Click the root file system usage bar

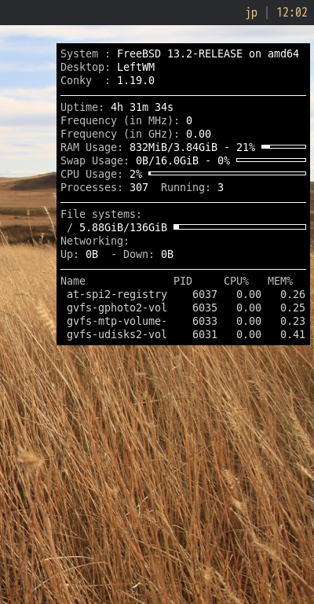click(240, 226)
